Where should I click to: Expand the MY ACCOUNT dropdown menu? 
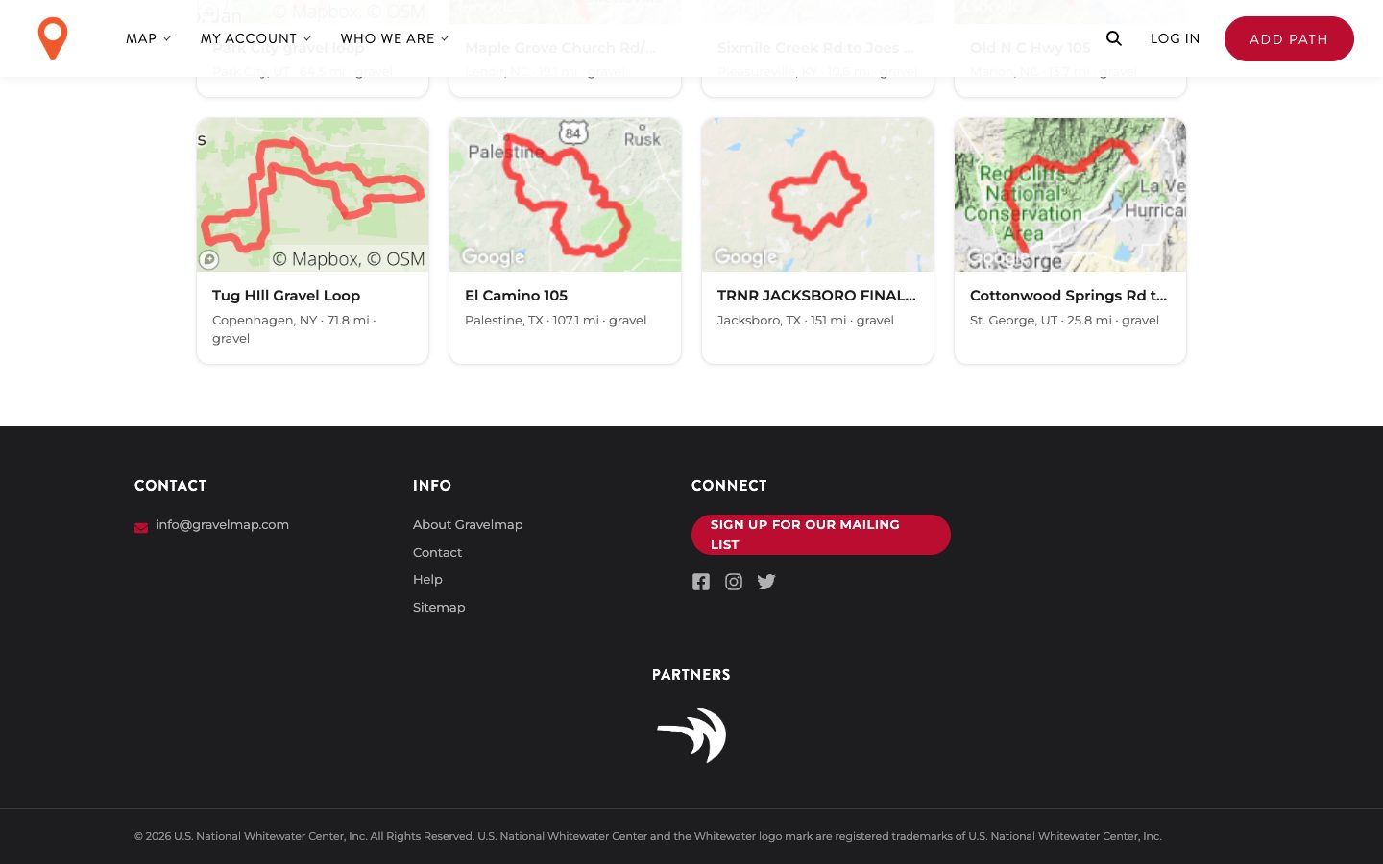tap(256, 38)
